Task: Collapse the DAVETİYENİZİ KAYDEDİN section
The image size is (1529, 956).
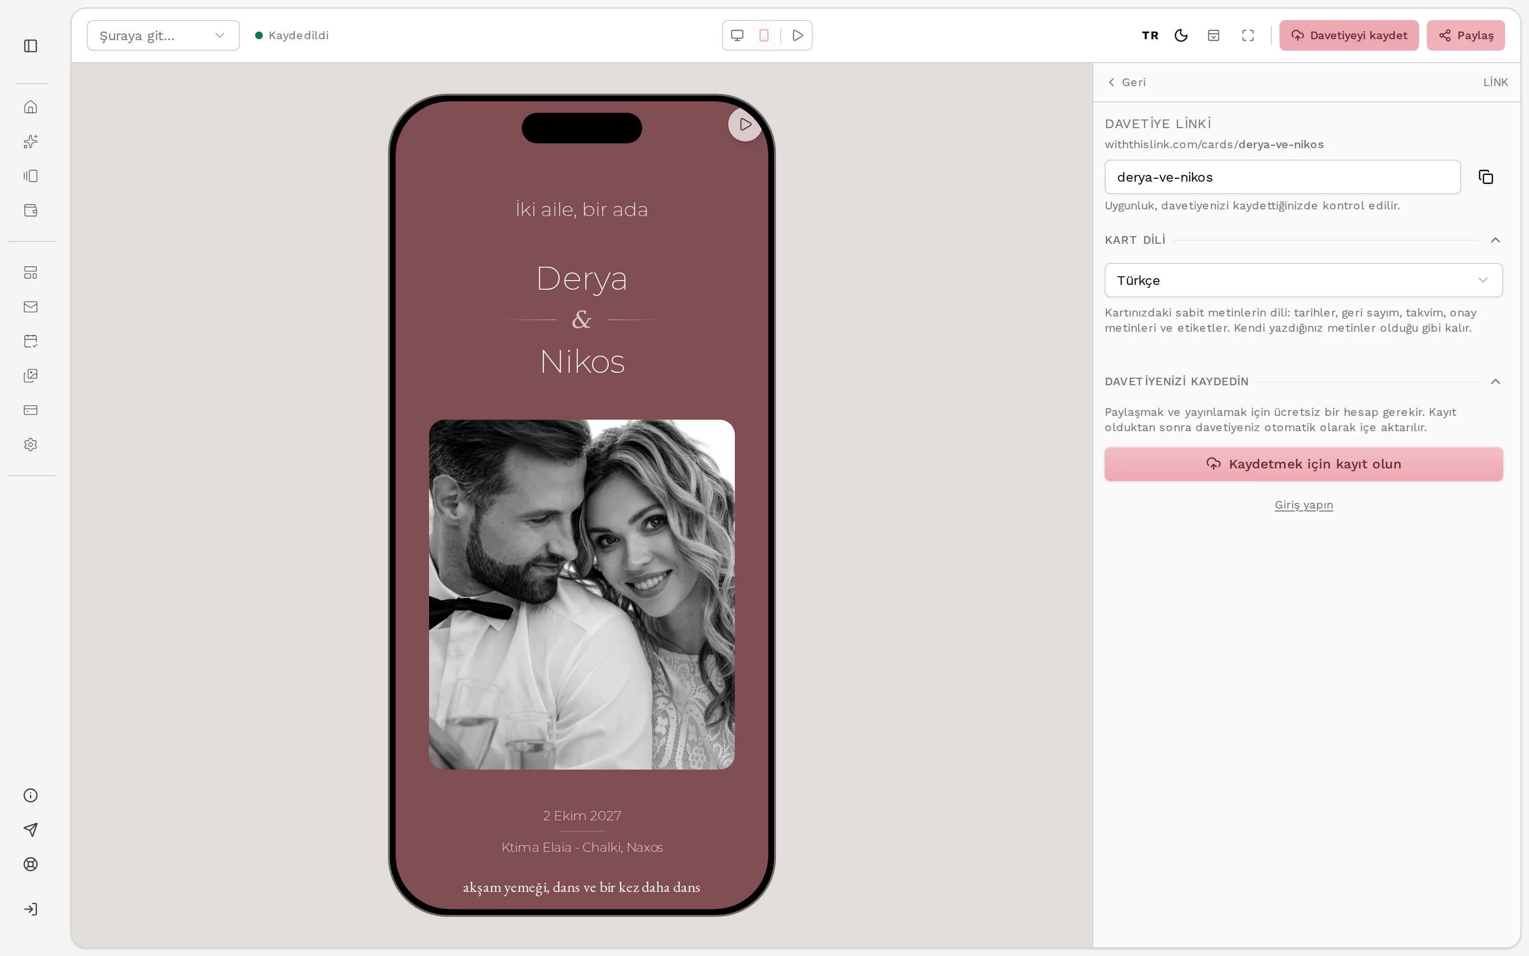Action: [1496, 381]
